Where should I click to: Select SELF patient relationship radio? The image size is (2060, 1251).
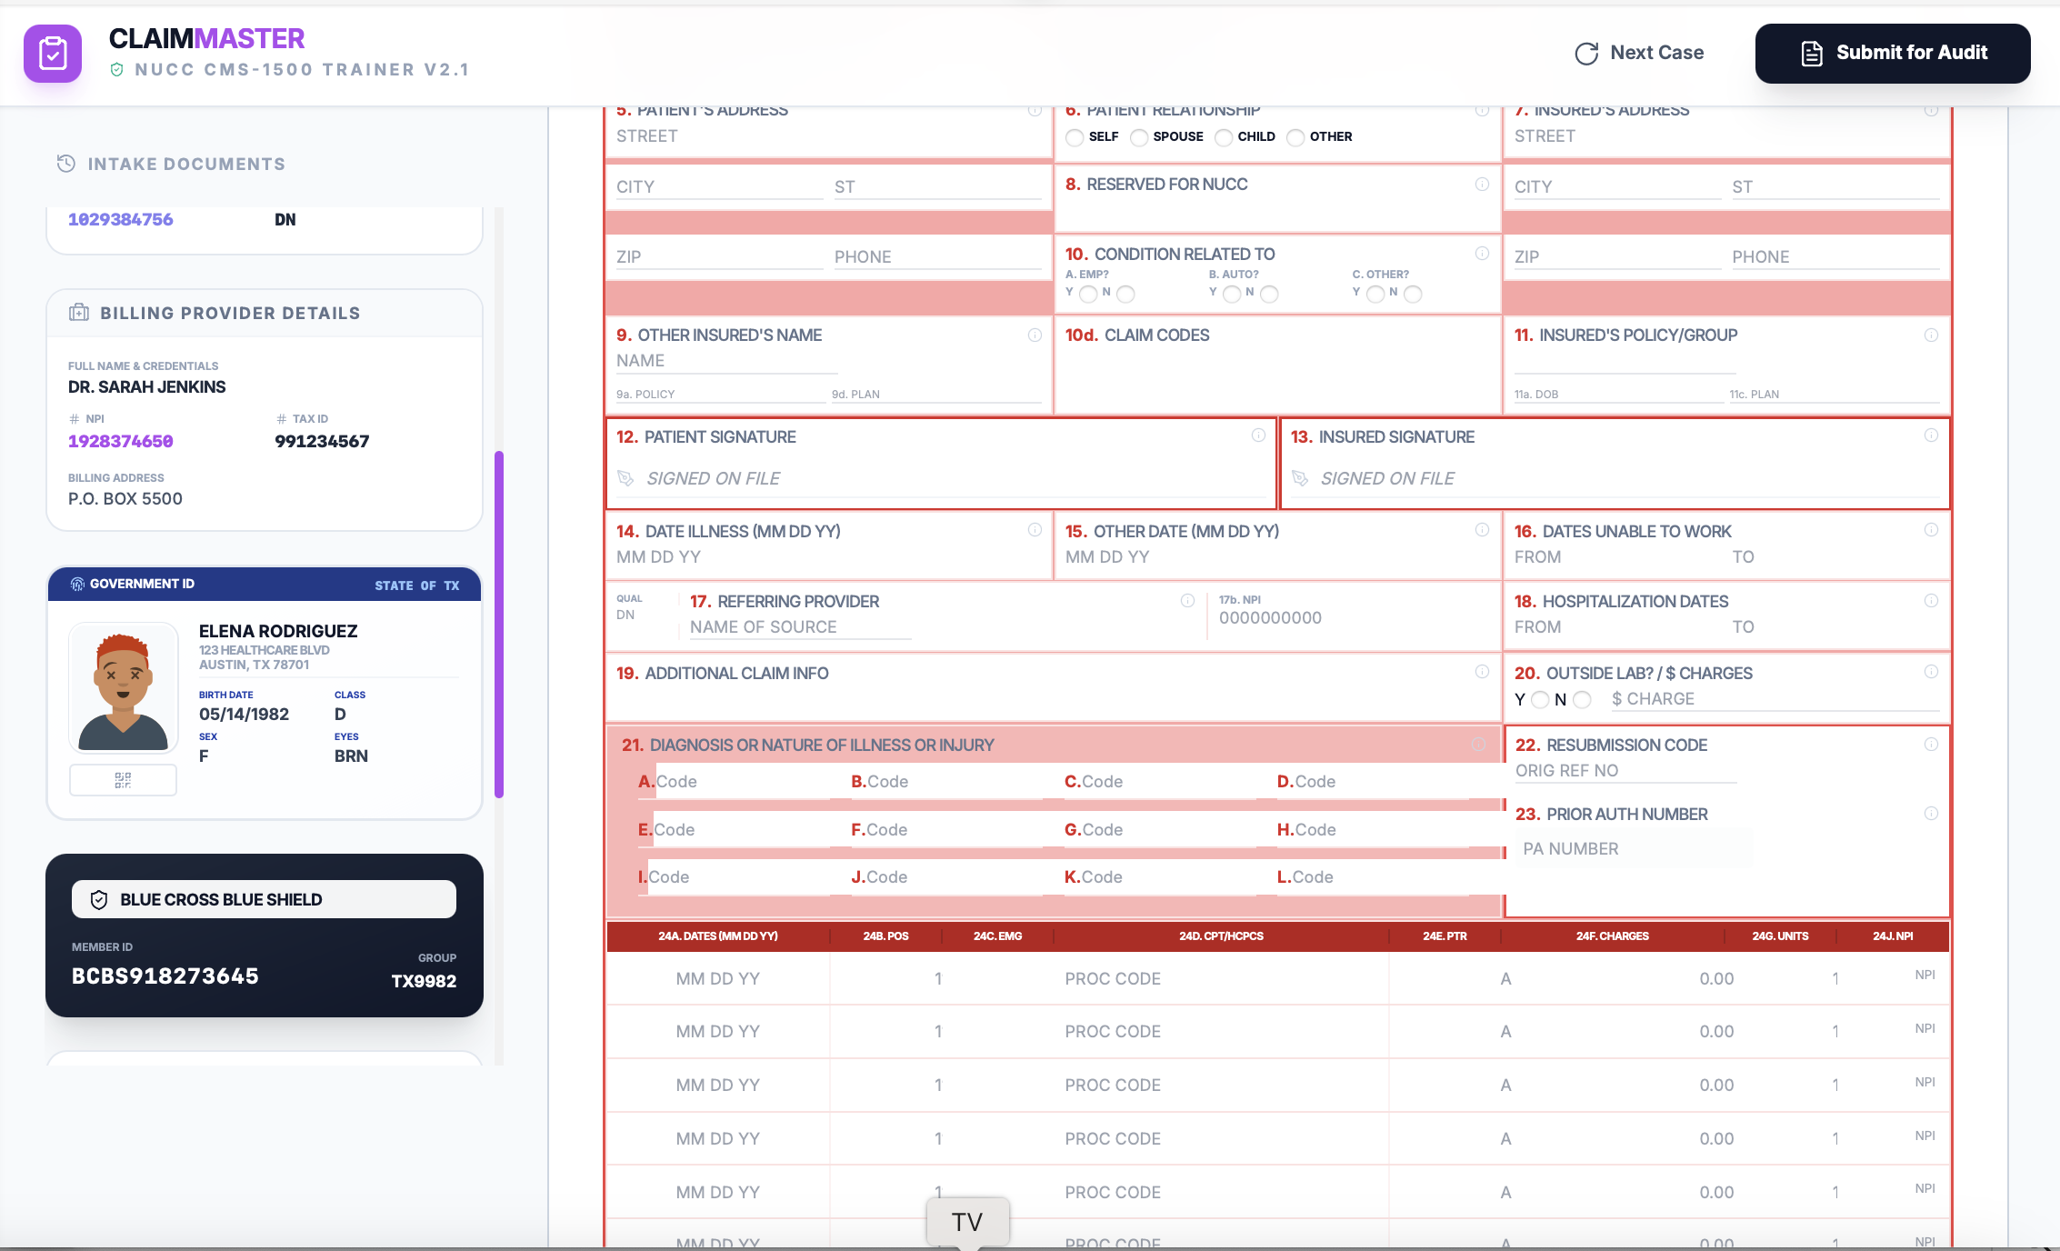[1075, 137]
